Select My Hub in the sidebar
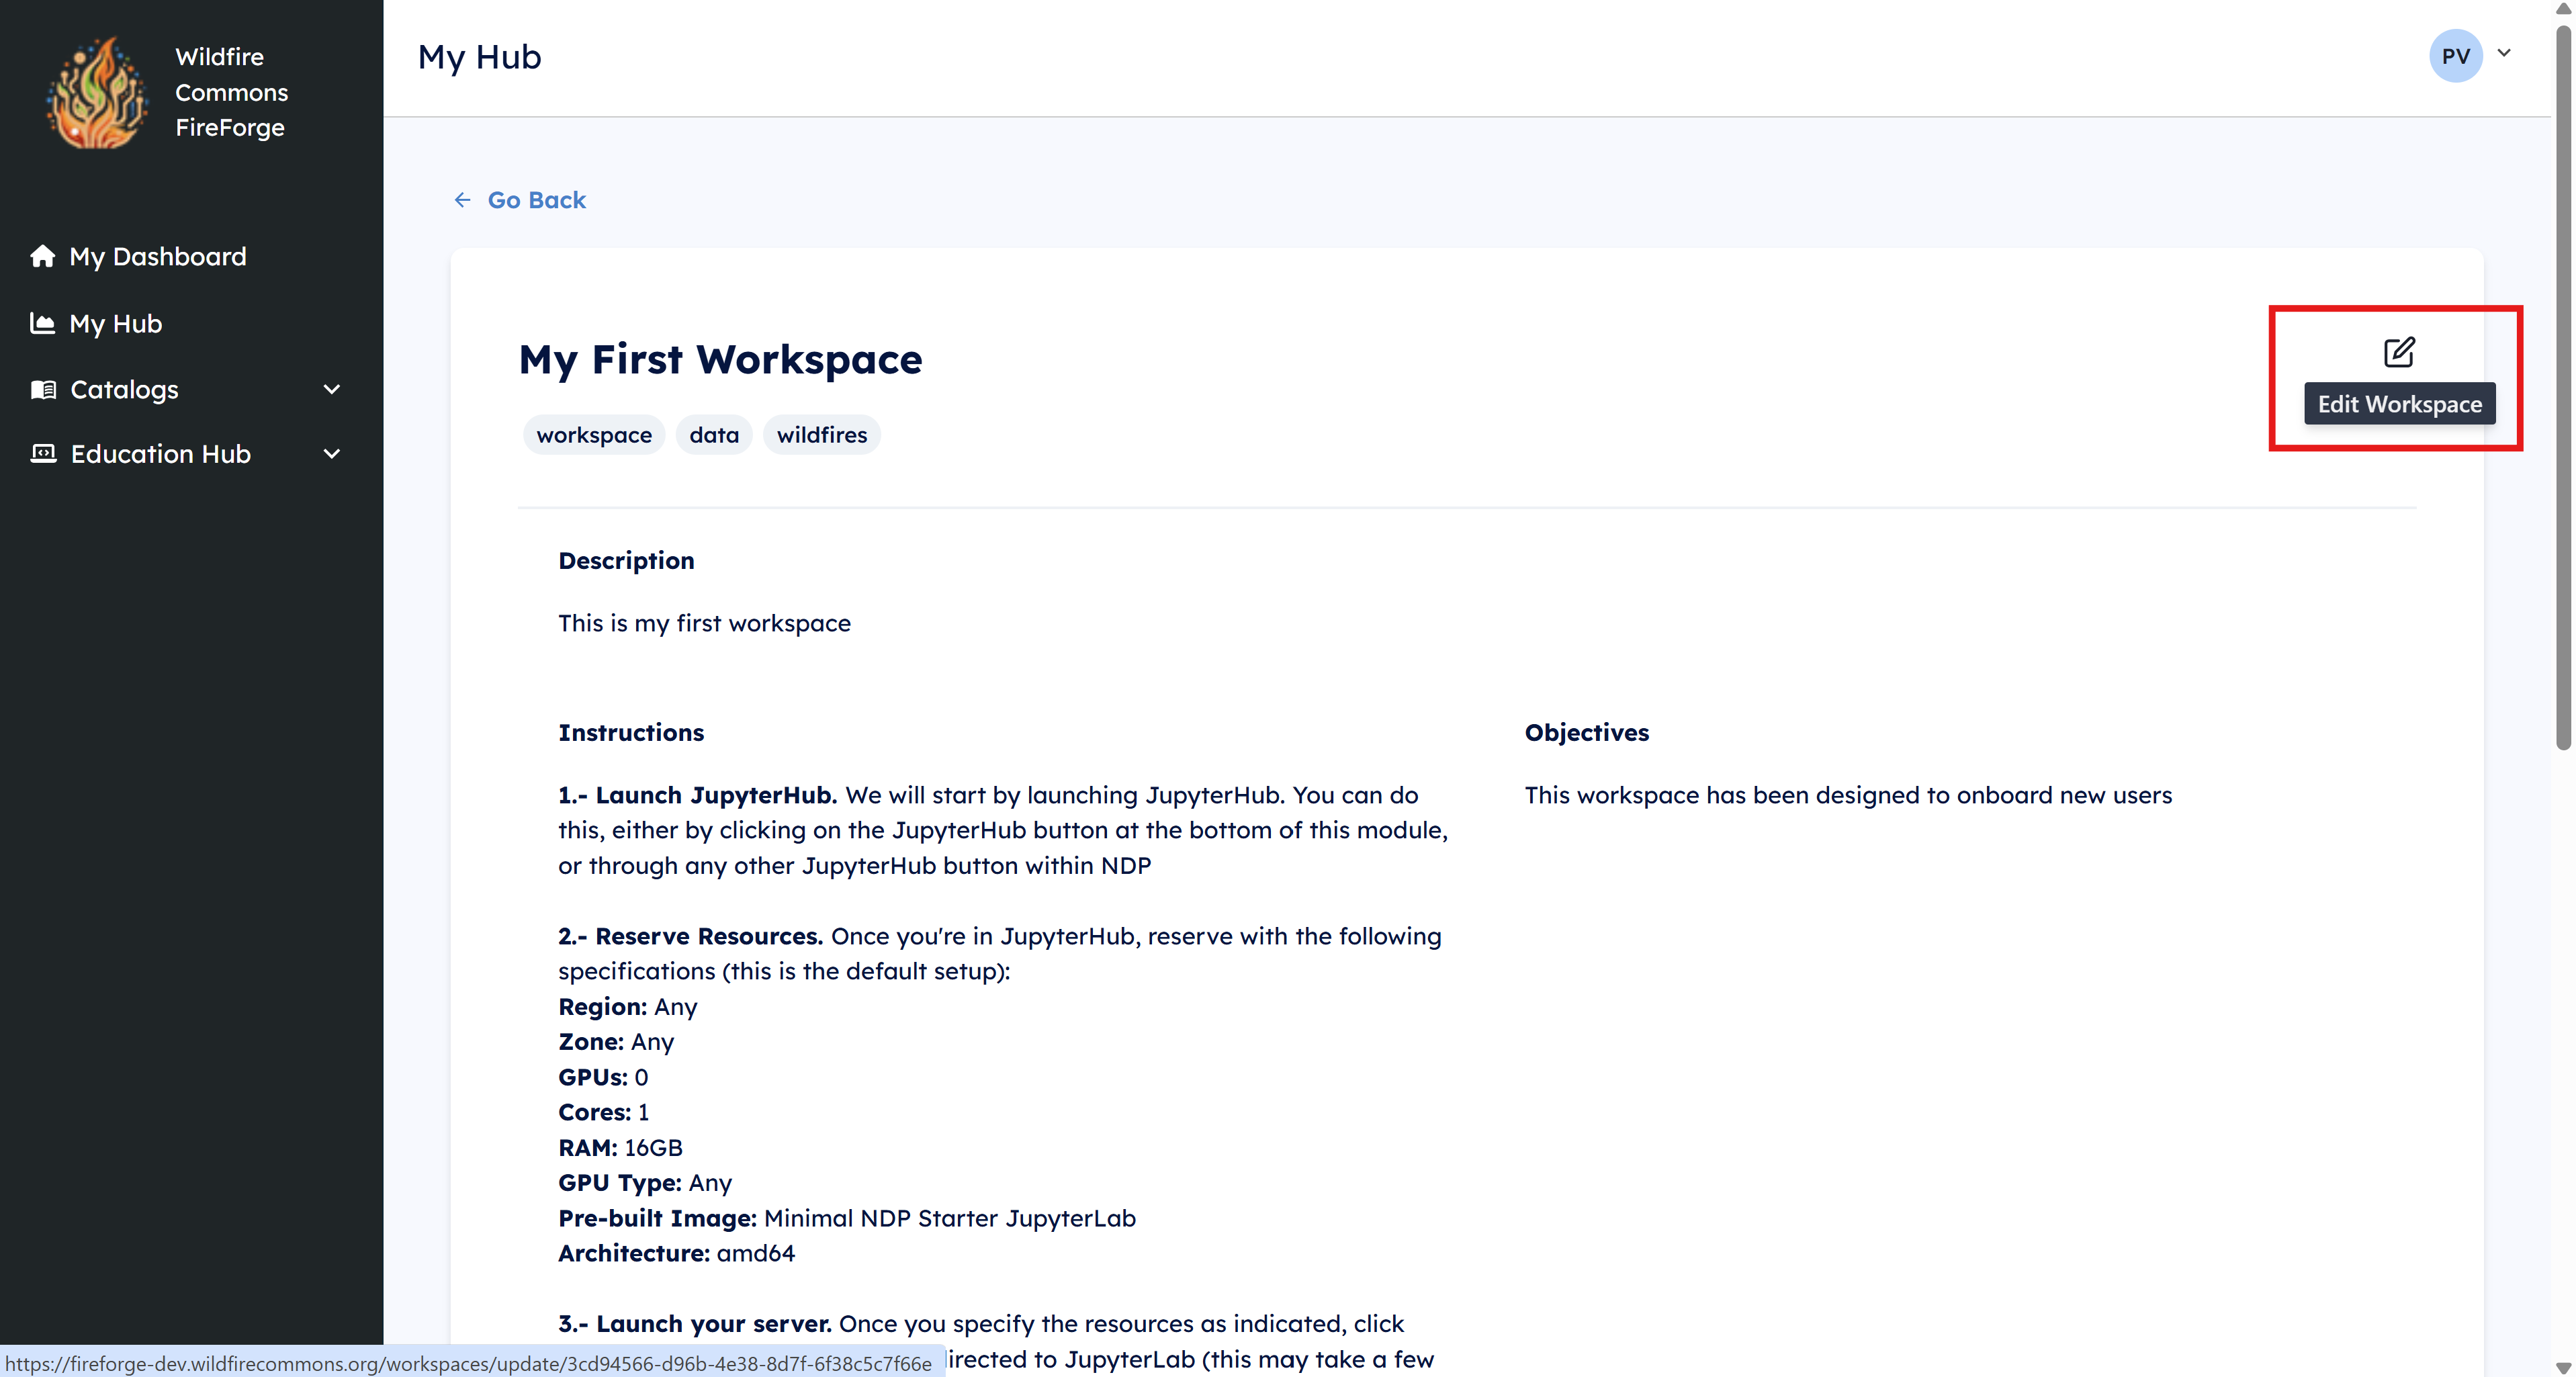The width and height of the screenshot is (2576, 1377). (116, 323)
